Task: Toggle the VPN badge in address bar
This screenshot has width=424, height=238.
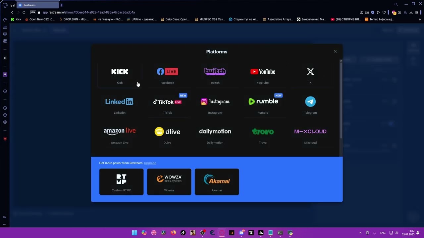Action: (33, 12)
